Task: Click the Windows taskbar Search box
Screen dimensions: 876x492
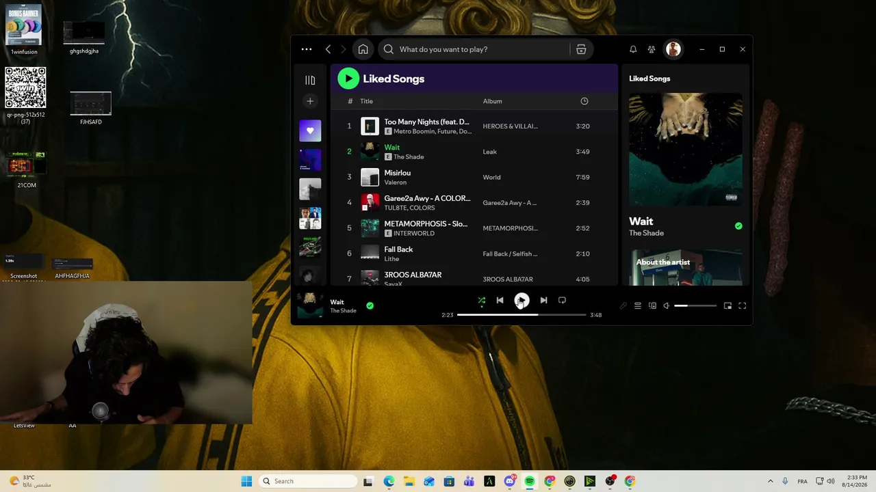Action: tap(308, 481)
